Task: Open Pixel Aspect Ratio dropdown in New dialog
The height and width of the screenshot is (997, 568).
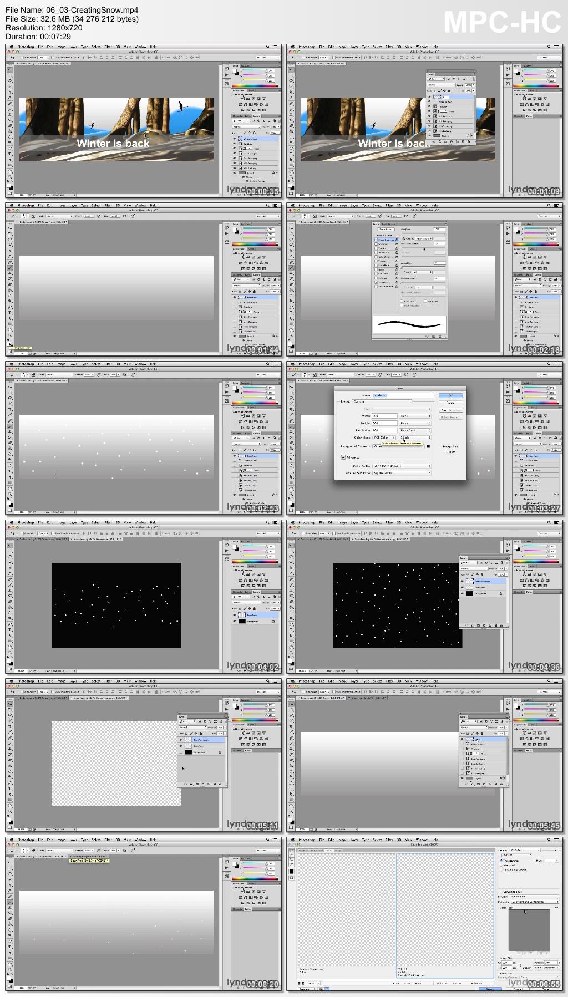Action: tap(402, 473)
